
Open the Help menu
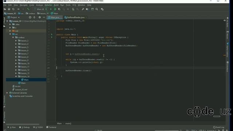pos(89,5)
